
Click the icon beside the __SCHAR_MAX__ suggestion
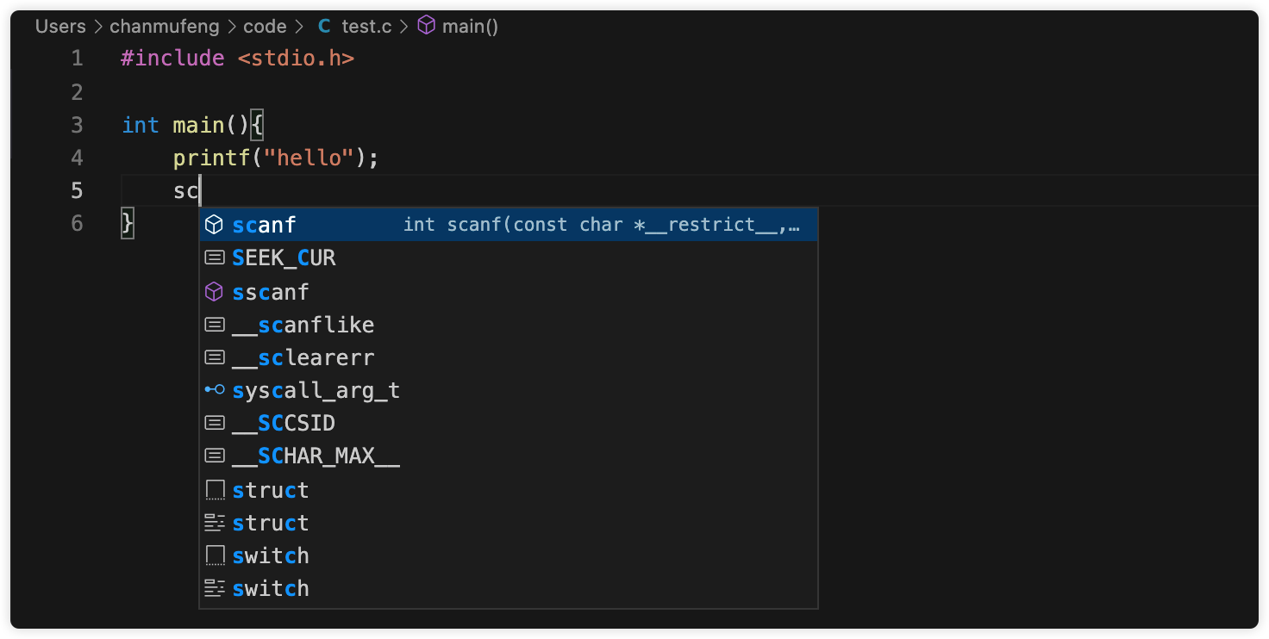coord(214,456)
